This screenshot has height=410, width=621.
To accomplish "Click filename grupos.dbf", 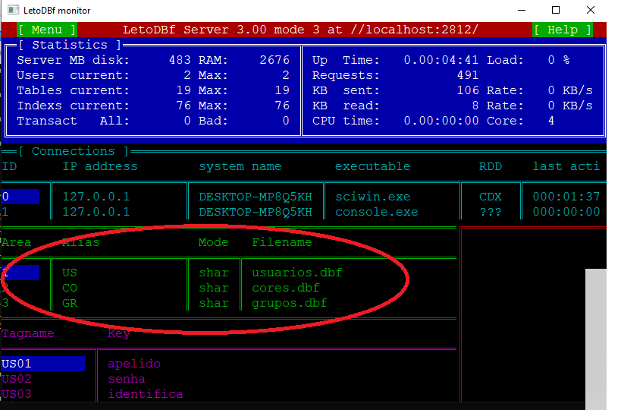I will (x=290, y=304).
